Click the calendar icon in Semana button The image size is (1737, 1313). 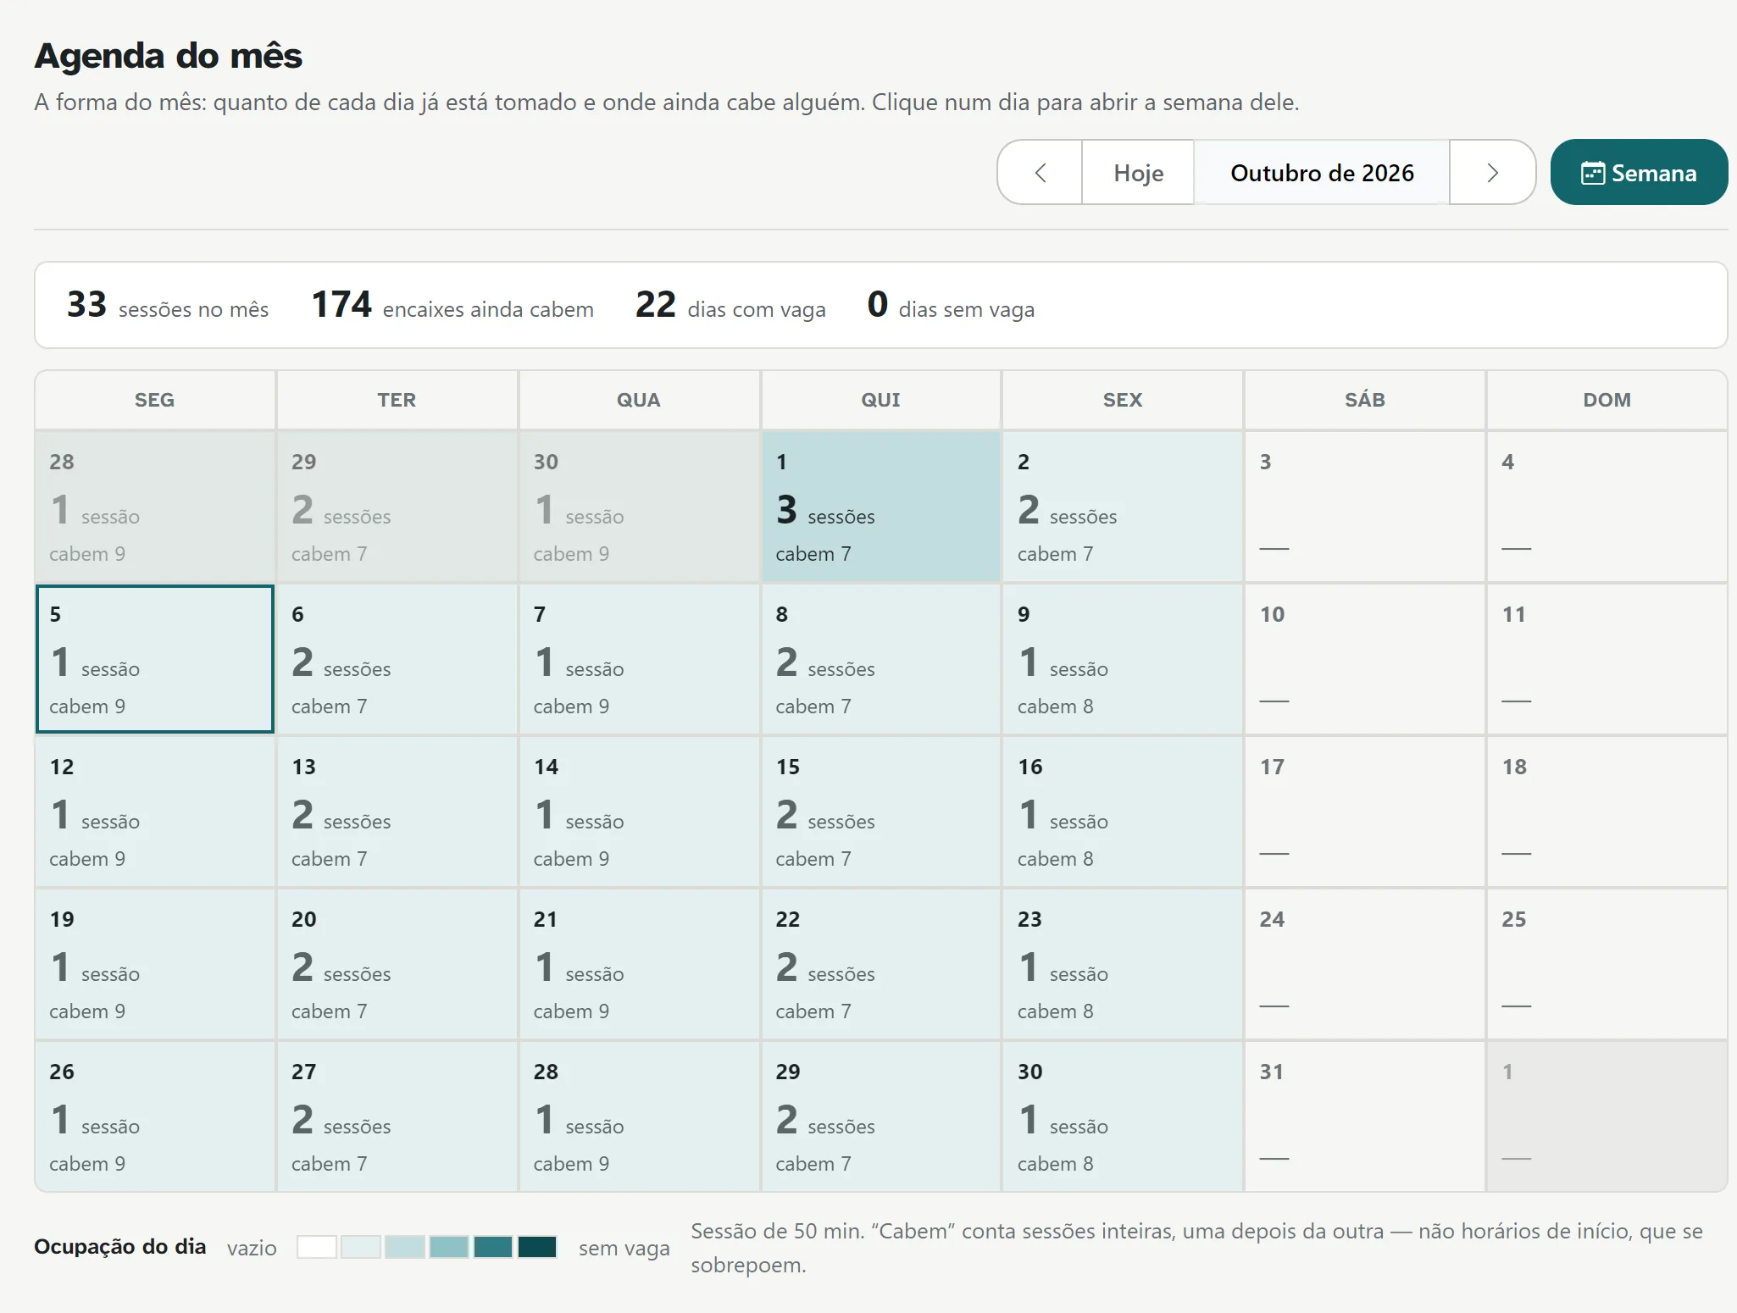point(1592,173)
